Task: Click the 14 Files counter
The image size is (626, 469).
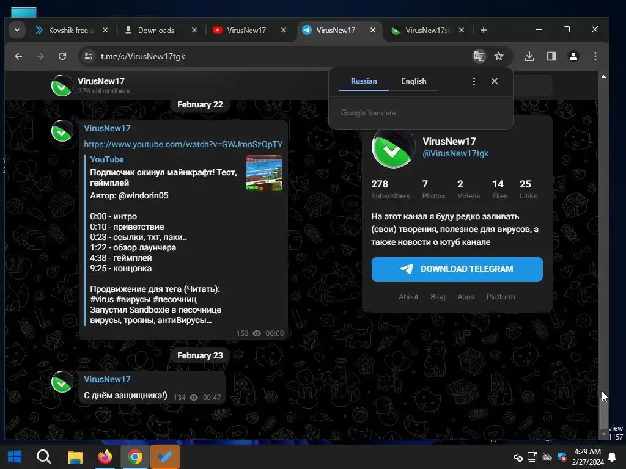Action: (x=499, y=189)
